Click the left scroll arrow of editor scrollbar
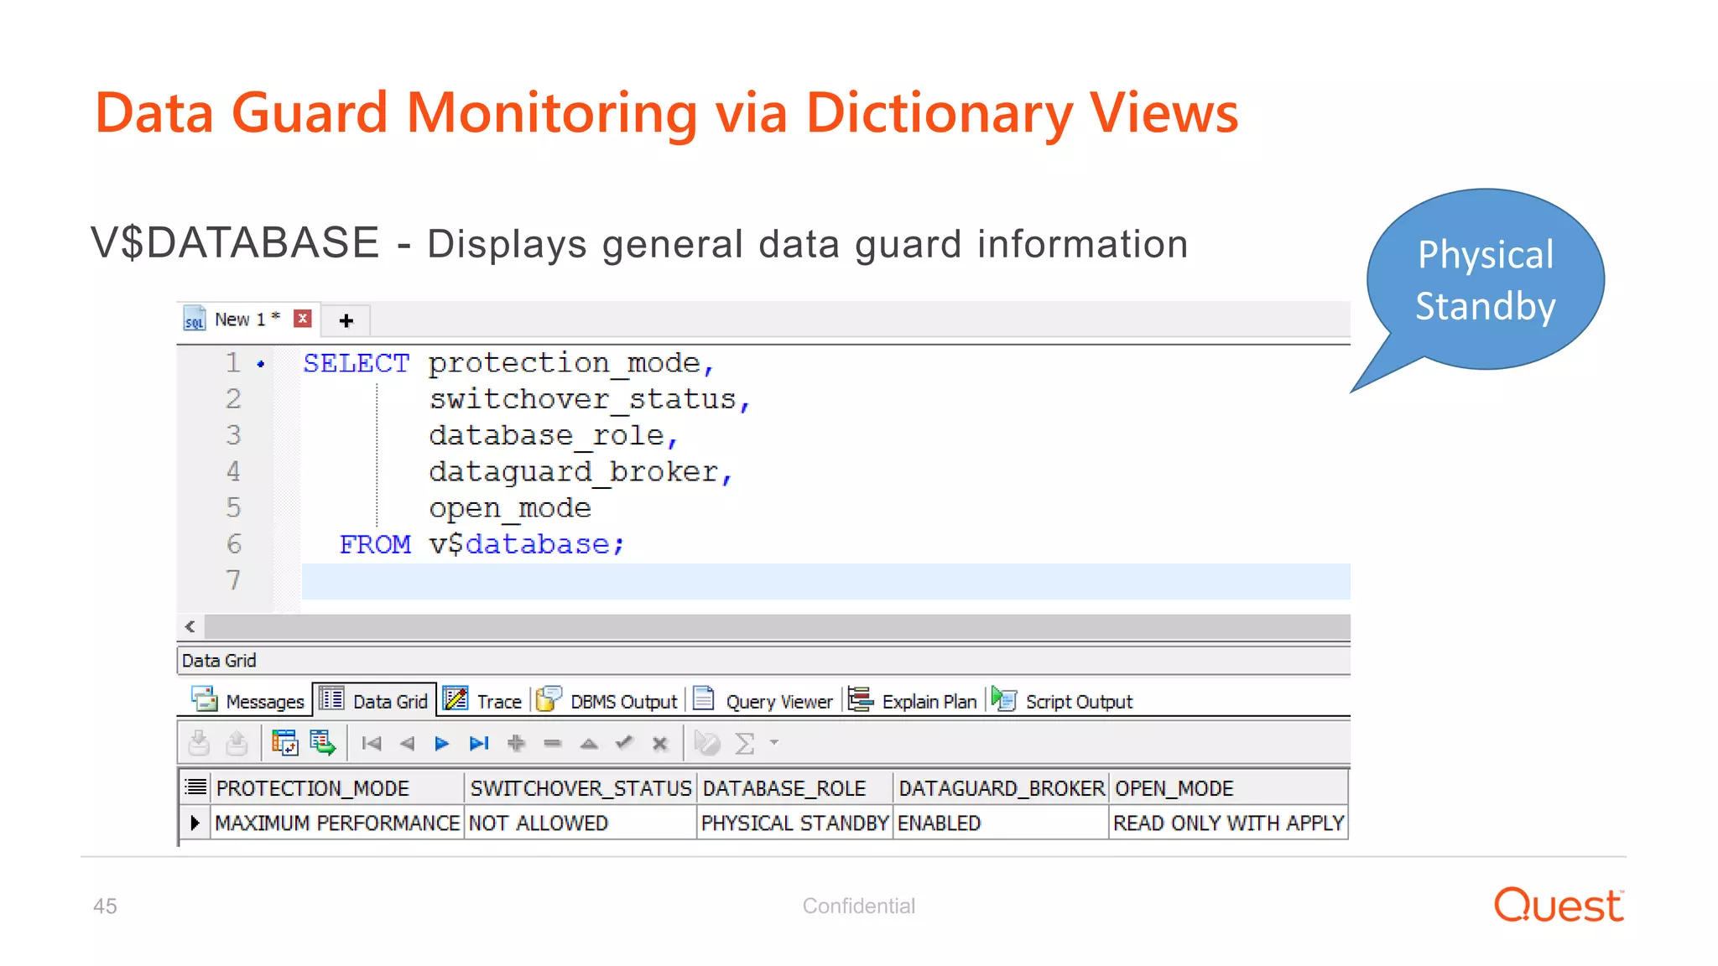 190,626
